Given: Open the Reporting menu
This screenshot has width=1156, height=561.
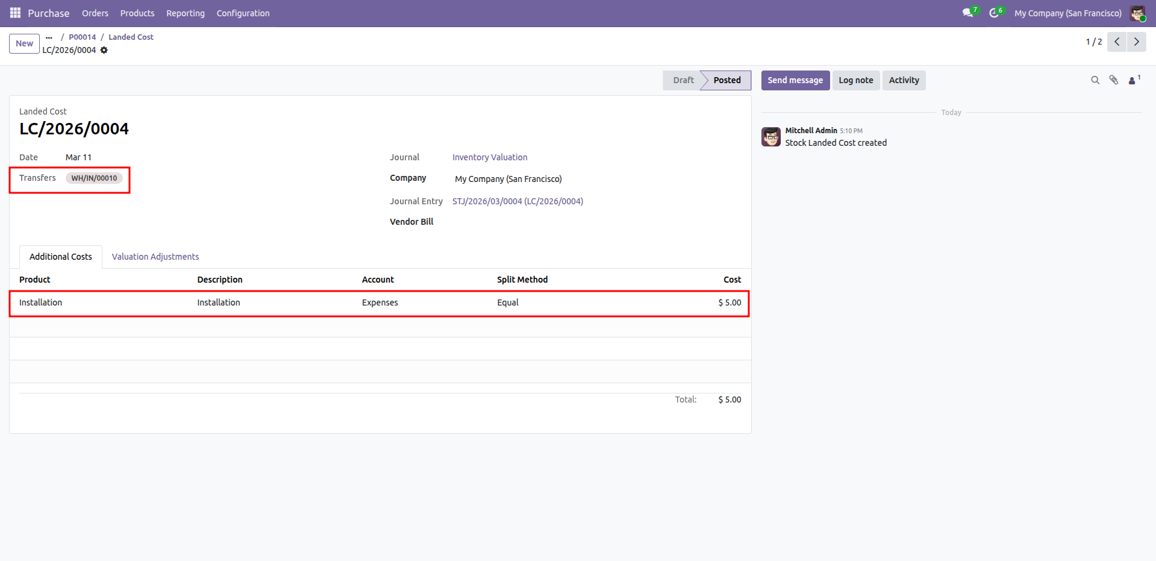Looking at the screenshot, I should pos(185,13).
